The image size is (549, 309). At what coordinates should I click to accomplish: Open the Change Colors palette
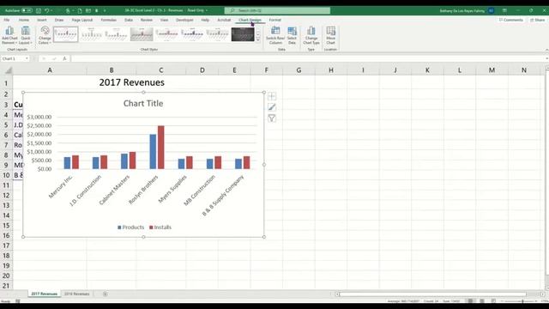point(45,35)
